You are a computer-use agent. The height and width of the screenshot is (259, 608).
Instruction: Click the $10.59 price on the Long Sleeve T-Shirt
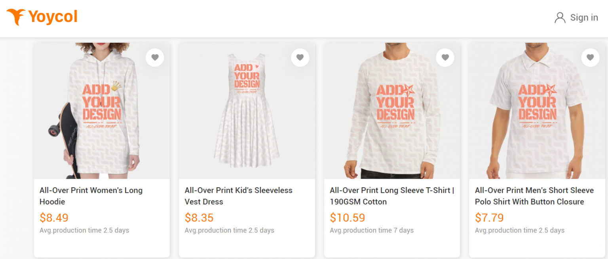point(348,217)
